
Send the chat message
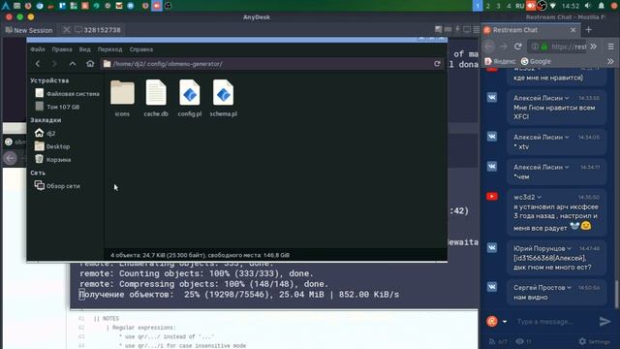(604, 321)
